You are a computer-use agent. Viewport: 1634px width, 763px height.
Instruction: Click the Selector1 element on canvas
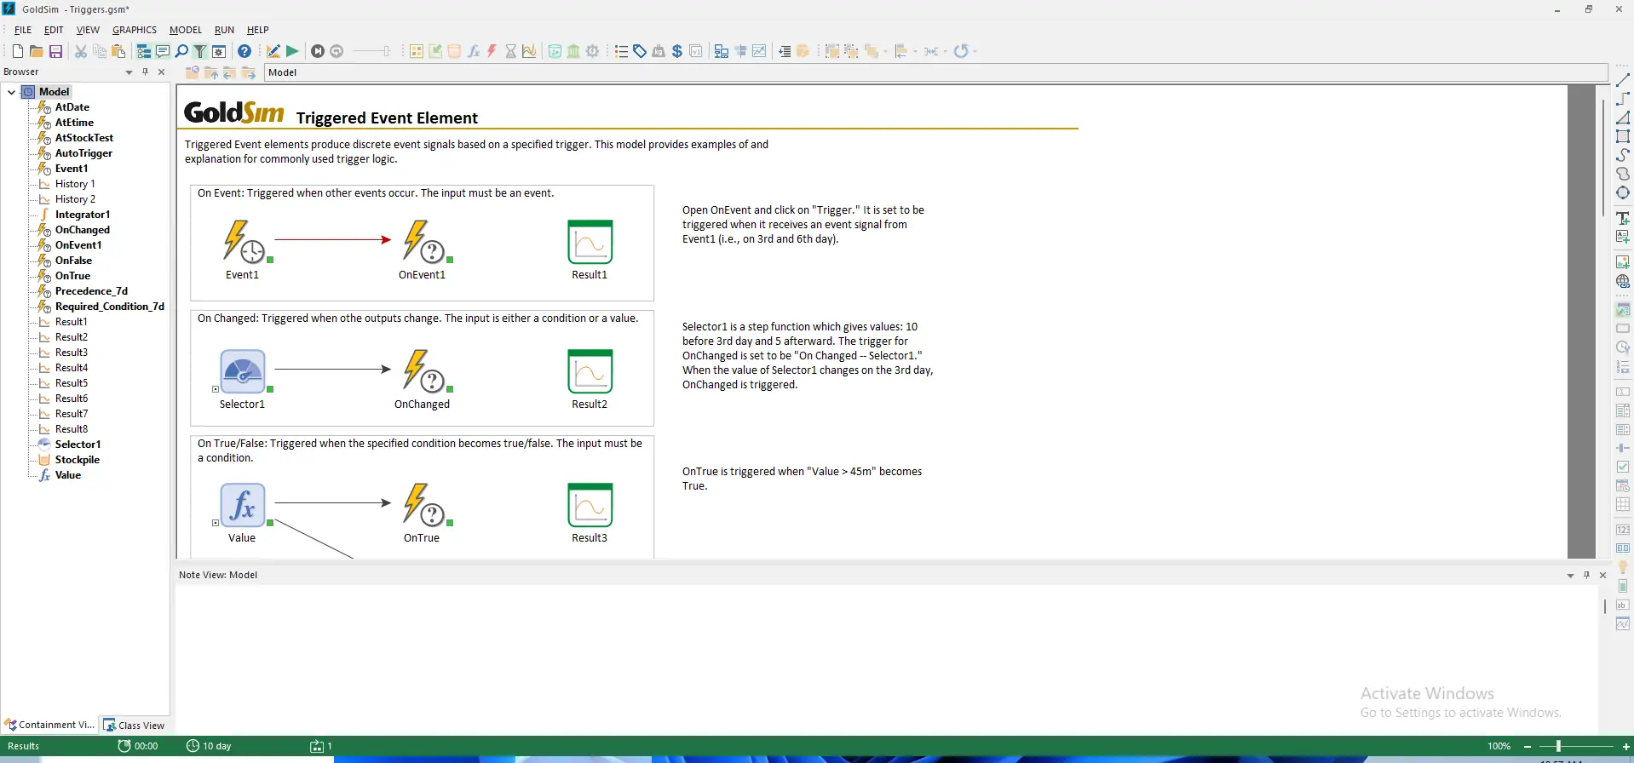click(243, 371)
